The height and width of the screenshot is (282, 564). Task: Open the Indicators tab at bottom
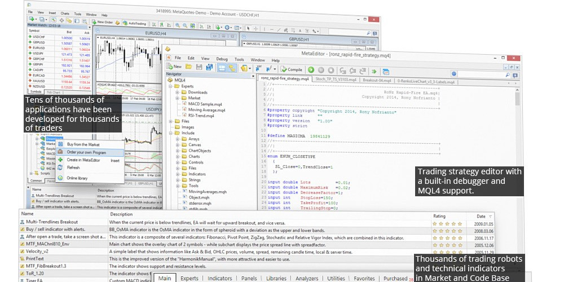tap(219, 278)
